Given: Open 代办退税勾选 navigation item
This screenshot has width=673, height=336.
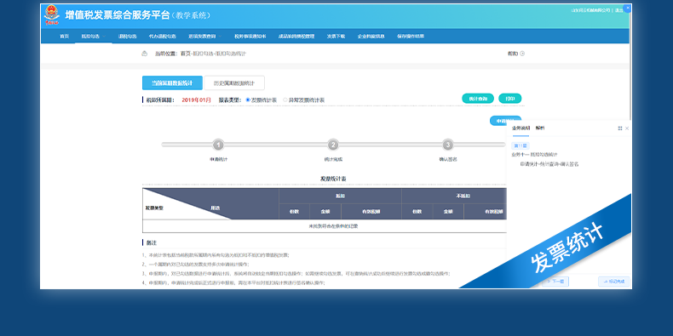Looking at the screenshot, I should [162, 37].
